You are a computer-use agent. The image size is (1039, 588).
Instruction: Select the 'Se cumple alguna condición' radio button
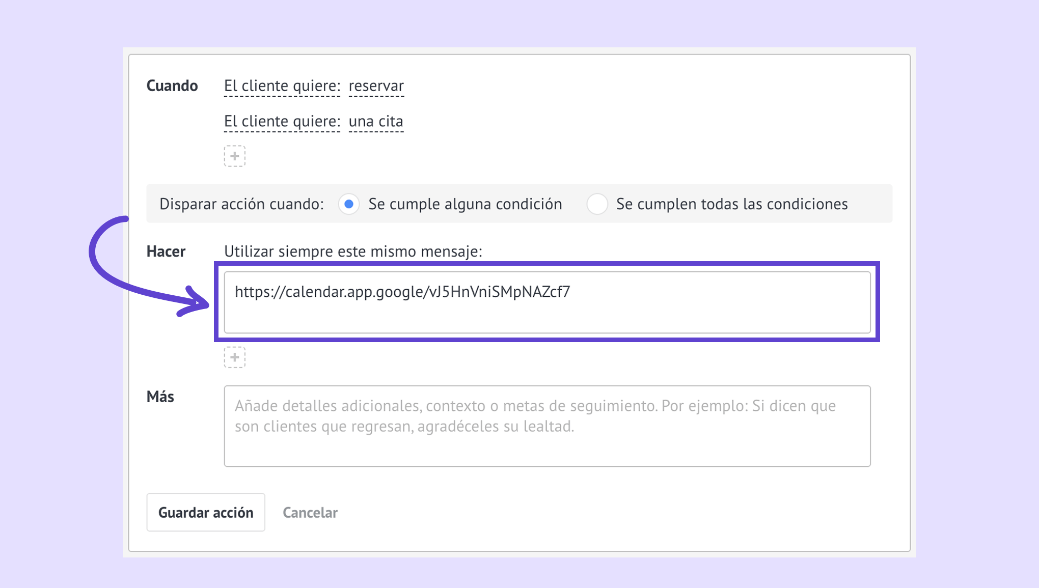[349, 204]
